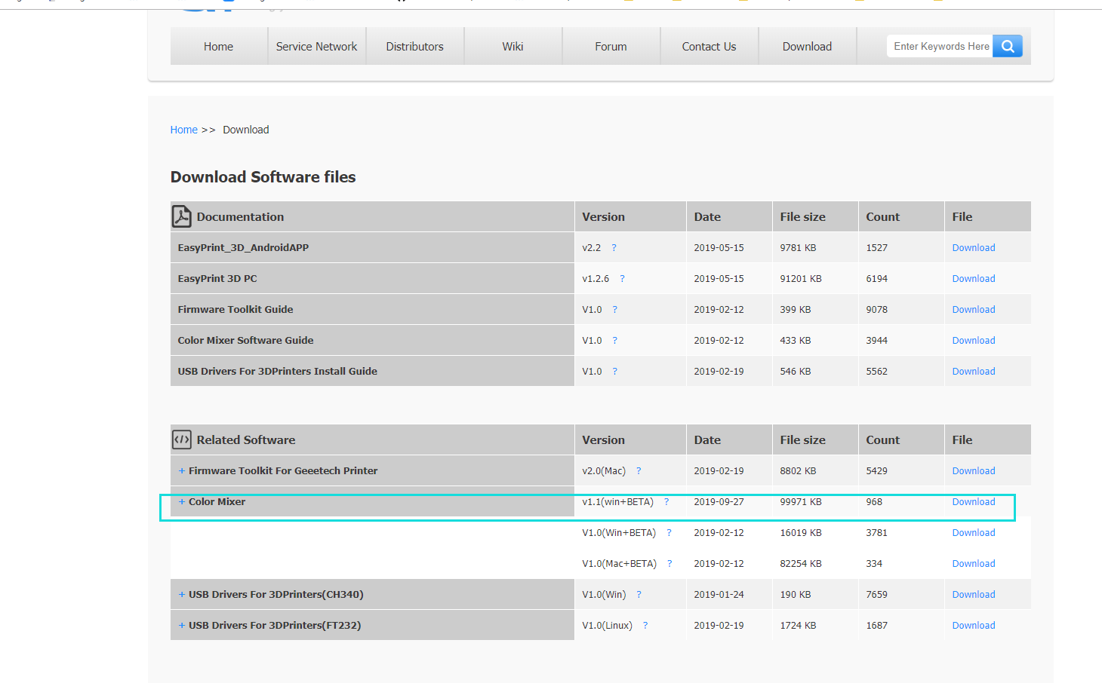Download V1.0(Mac+BETA) Color Mixer version
Screen dimensions: 1102x683
coord(973,564)
